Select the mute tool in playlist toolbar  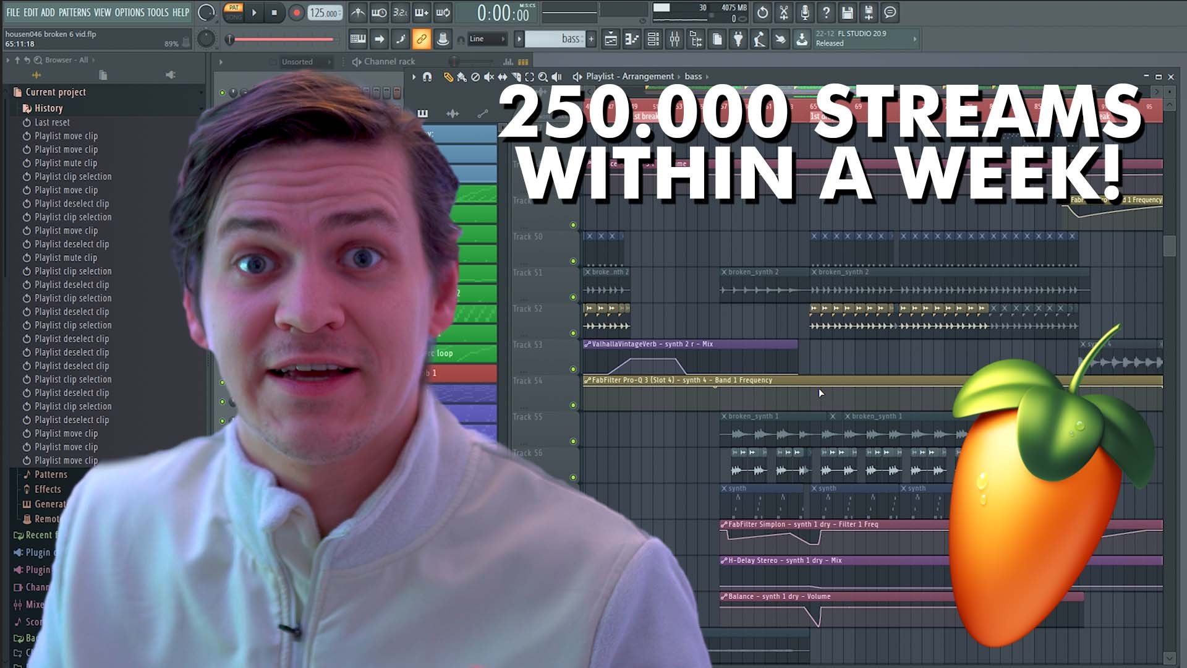tap(489, 77)
